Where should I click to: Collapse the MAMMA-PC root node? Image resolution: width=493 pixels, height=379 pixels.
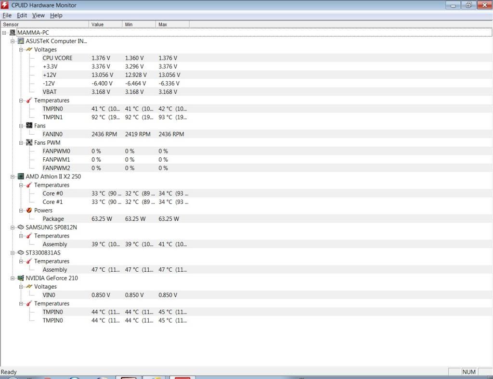(x=4, y=33)
